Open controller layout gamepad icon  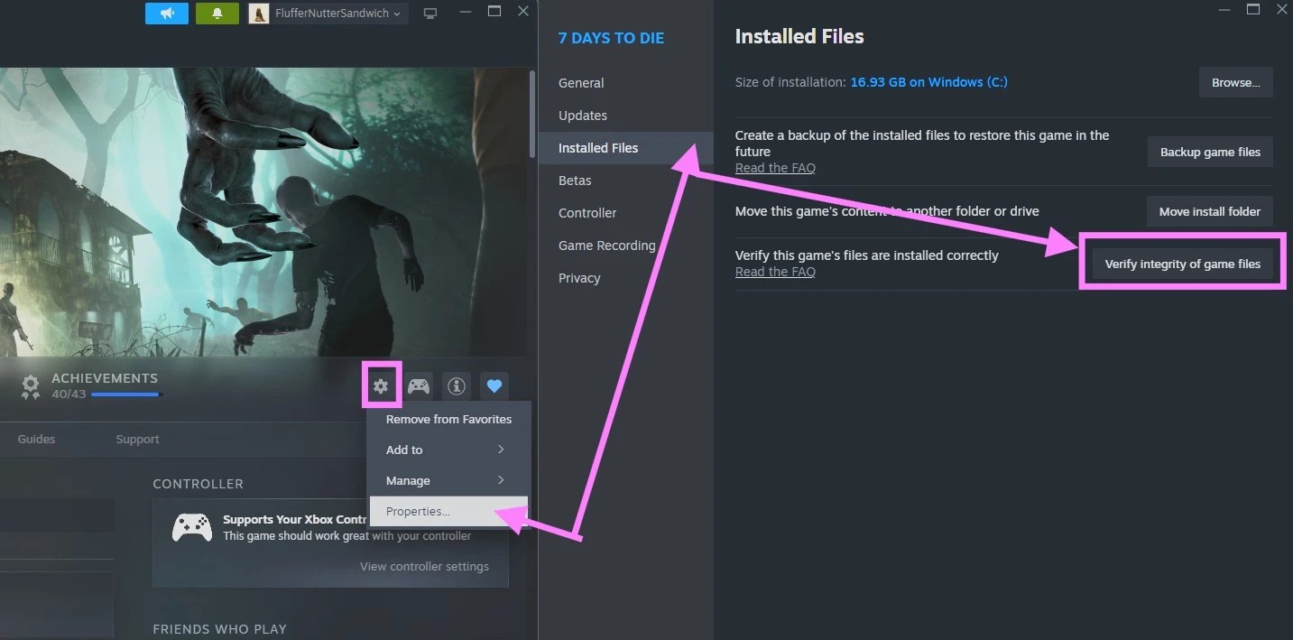click(419, 386)
